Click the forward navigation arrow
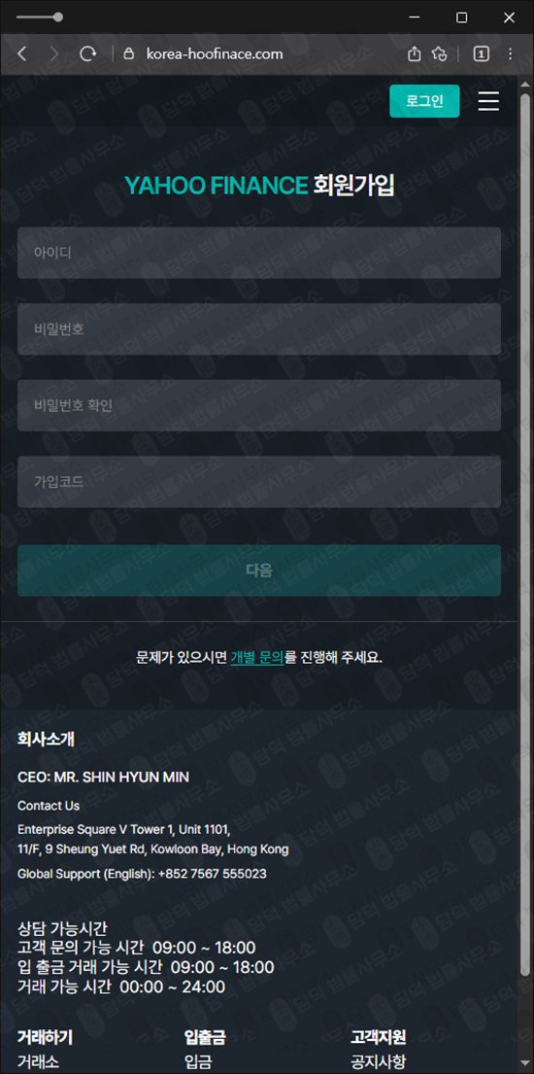 coord(54,53)
